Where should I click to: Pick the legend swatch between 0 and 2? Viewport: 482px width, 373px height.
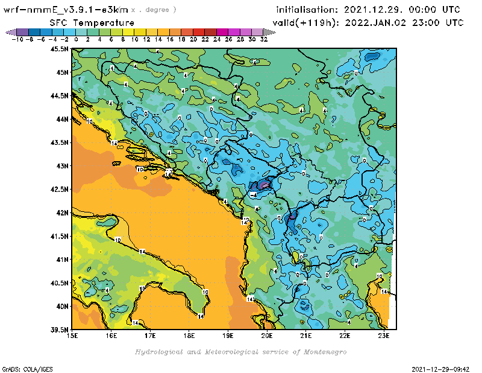[81, 32]
